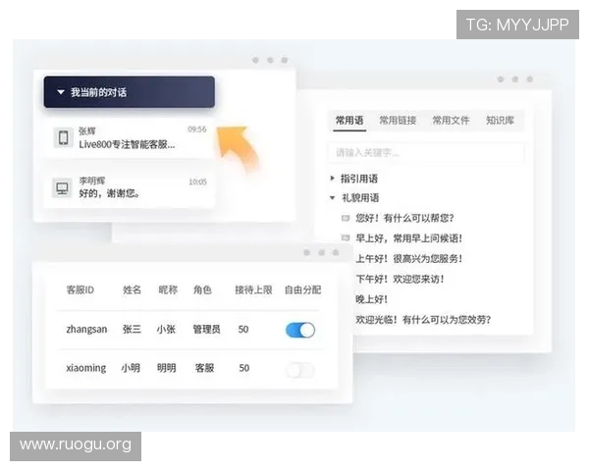Click the xiaoming ID cell

(86, 368)
